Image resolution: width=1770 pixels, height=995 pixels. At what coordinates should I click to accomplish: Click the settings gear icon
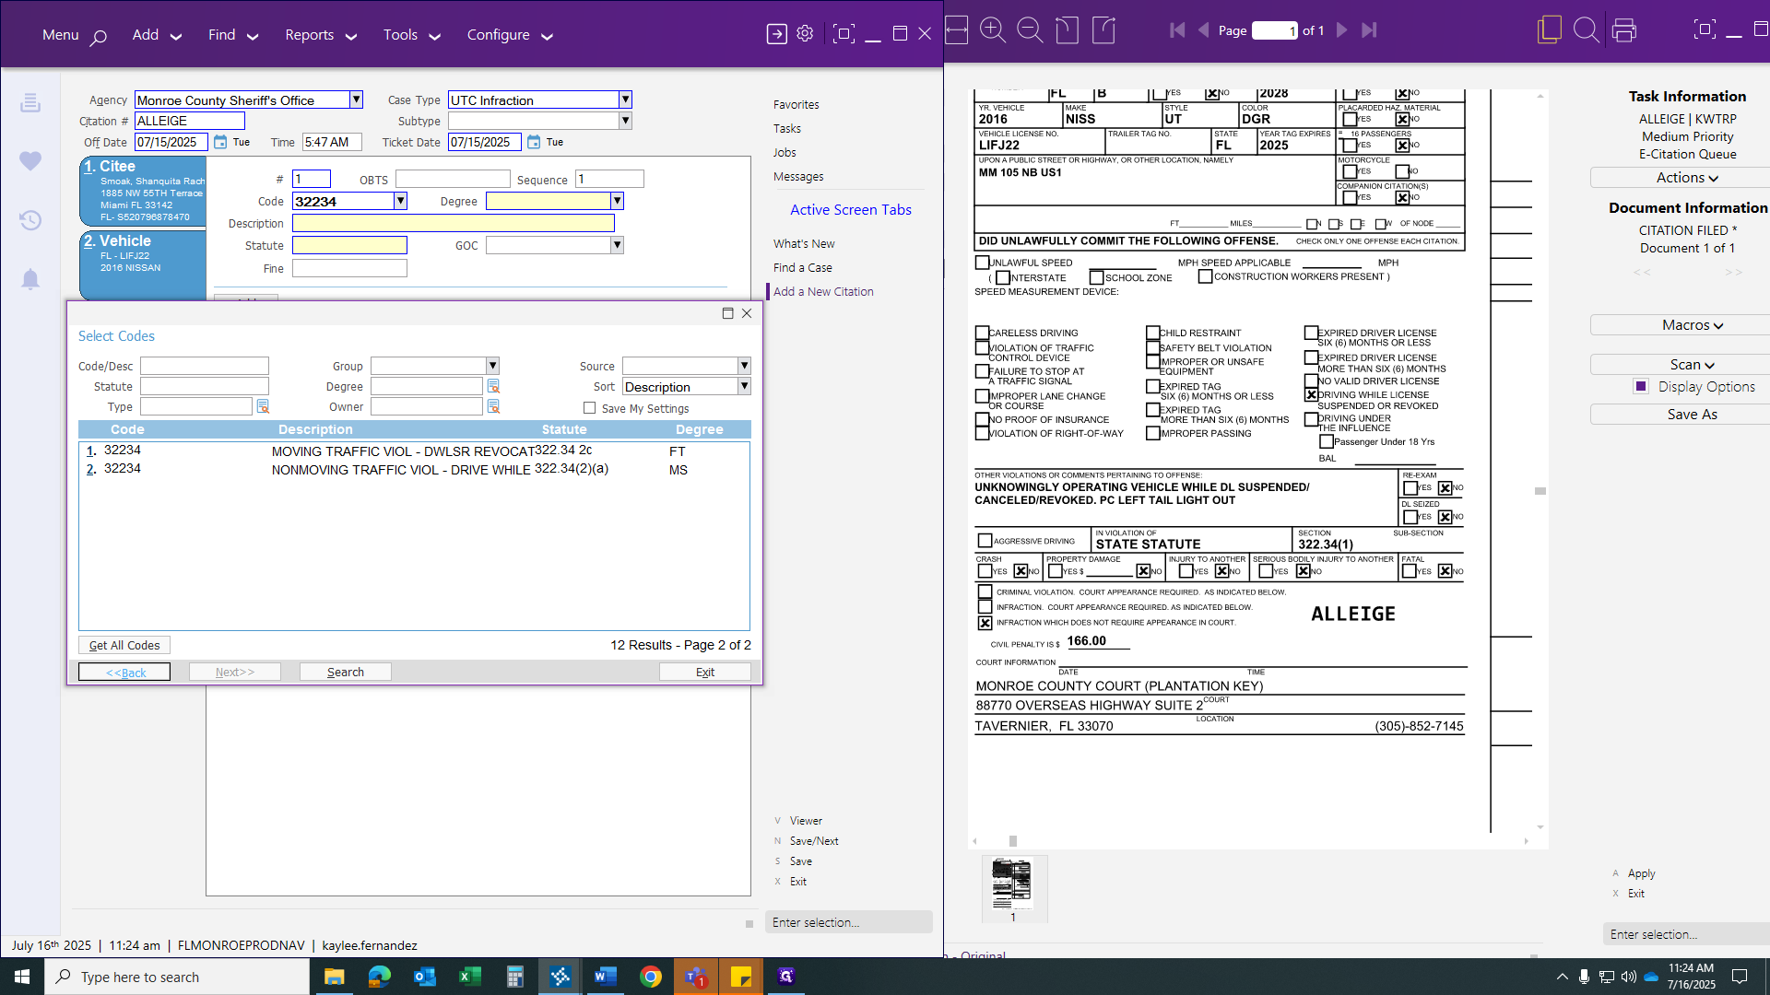tap(805, 34)
